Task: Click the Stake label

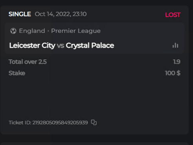Action: click(x=17, y=73)
